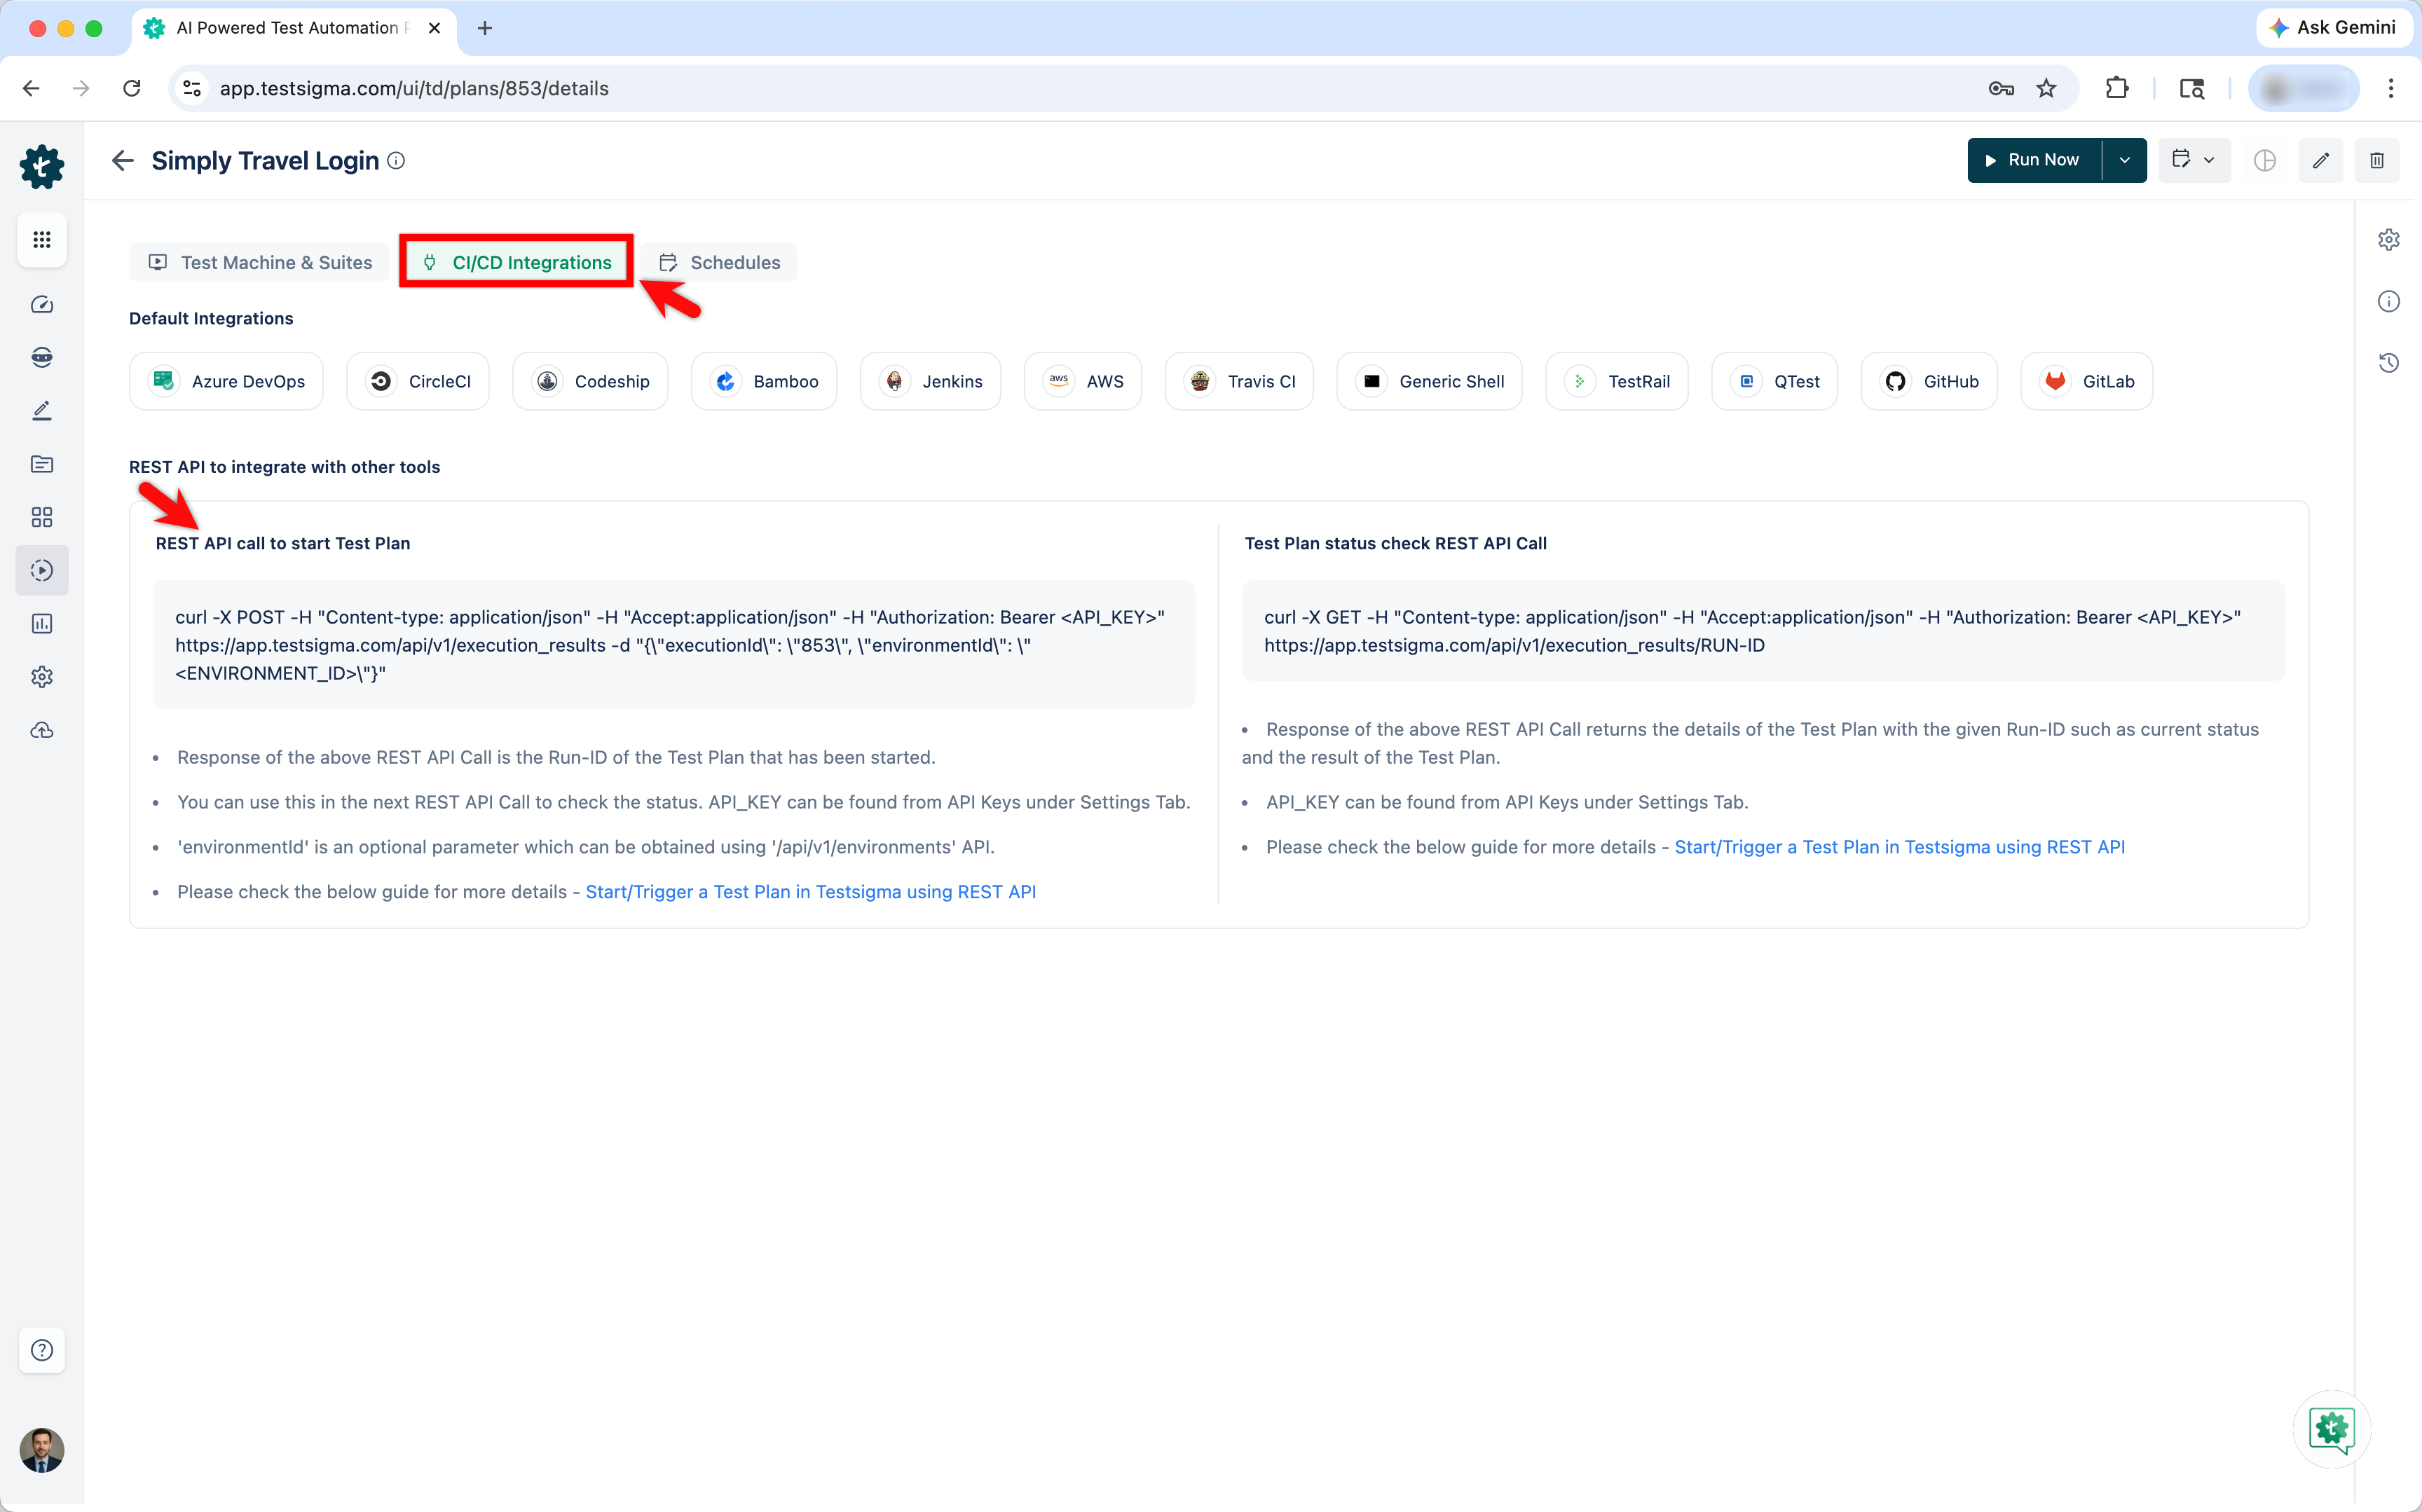Select the Travis CI integration

tap(1239, 381)
